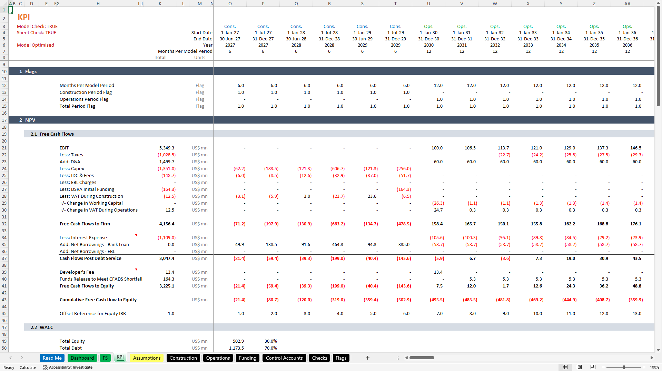Open the Dashboard sheet tab

pos(82,358)
